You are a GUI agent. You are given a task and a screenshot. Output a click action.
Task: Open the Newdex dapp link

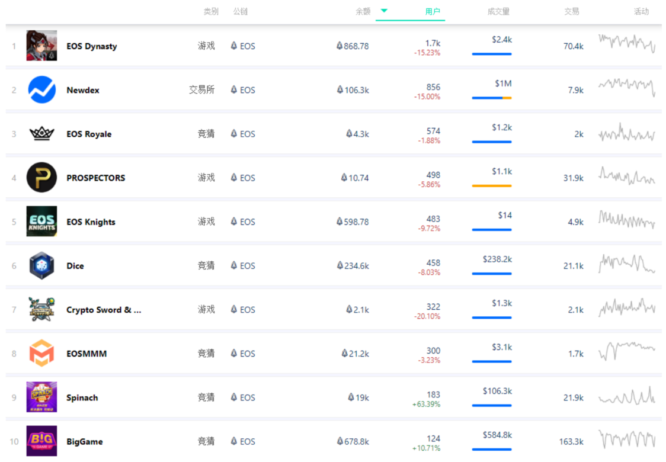(83, 90)
